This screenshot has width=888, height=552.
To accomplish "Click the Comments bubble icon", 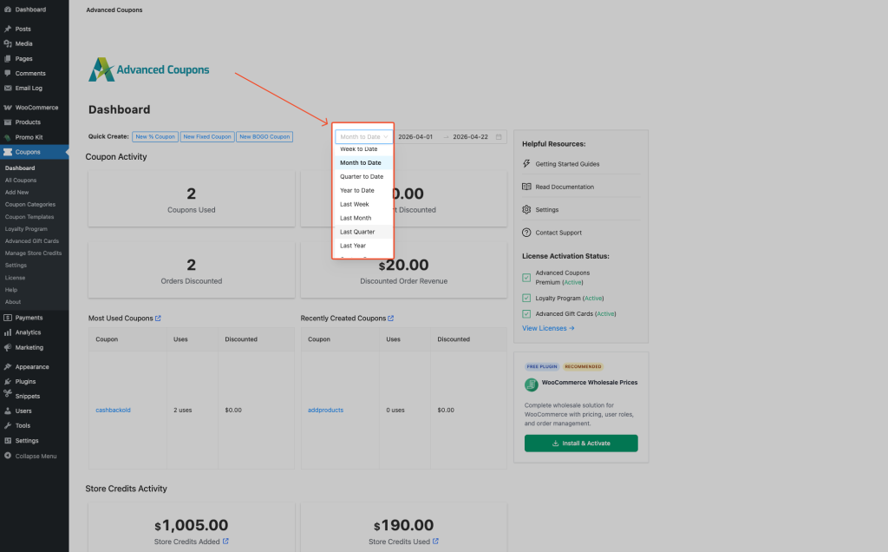I will [7, 73].
